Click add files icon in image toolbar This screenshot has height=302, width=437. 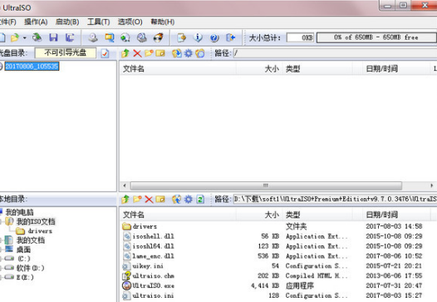[177, 53]
